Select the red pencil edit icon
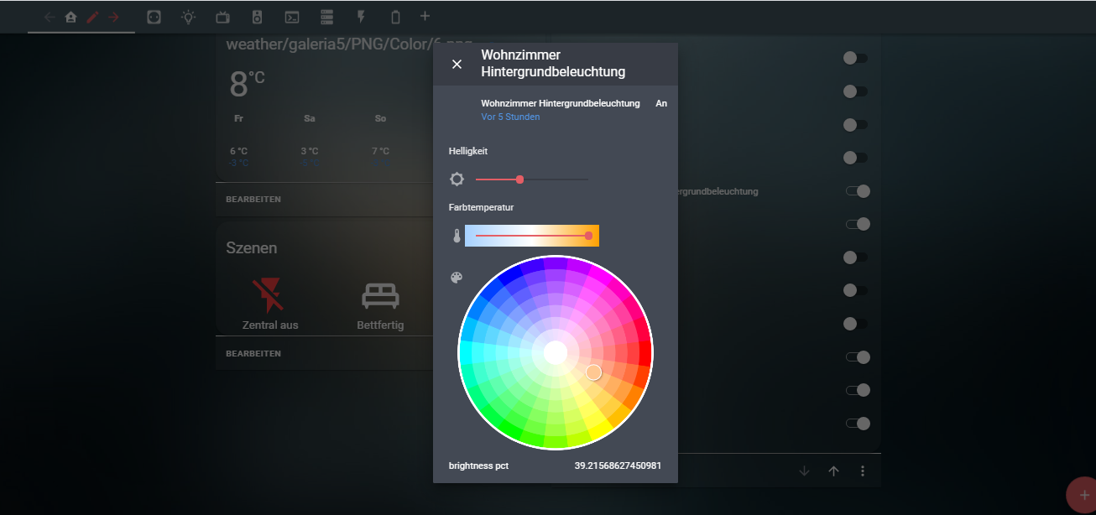This screenshot has width=1096, height=515. pyautogui.click(x=92, y=17)
